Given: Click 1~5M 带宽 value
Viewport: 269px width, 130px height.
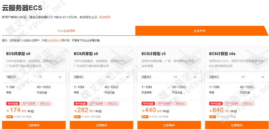Looking at the screenshot, I should (10, 87).
